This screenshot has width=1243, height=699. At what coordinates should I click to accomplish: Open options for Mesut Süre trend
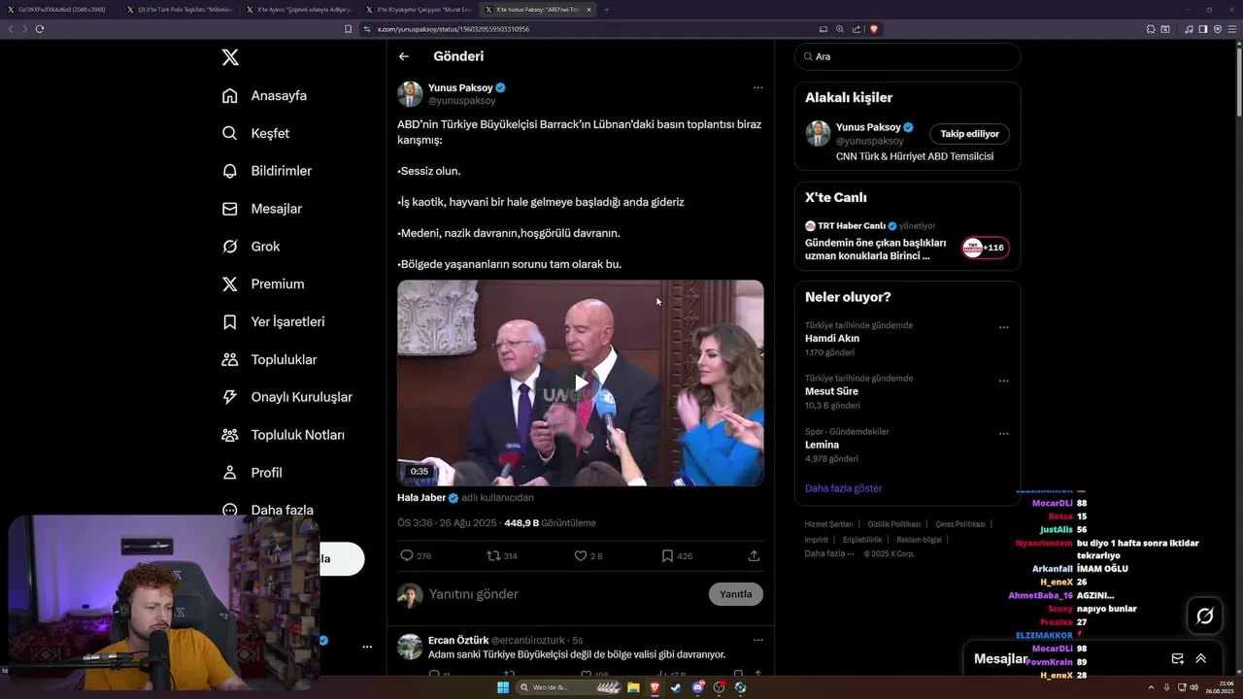(1004, 381)
